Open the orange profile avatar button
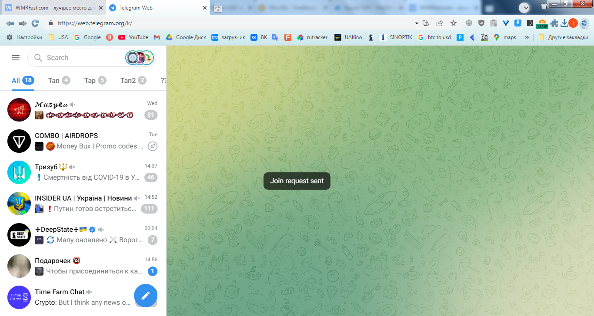 point(573,23)
